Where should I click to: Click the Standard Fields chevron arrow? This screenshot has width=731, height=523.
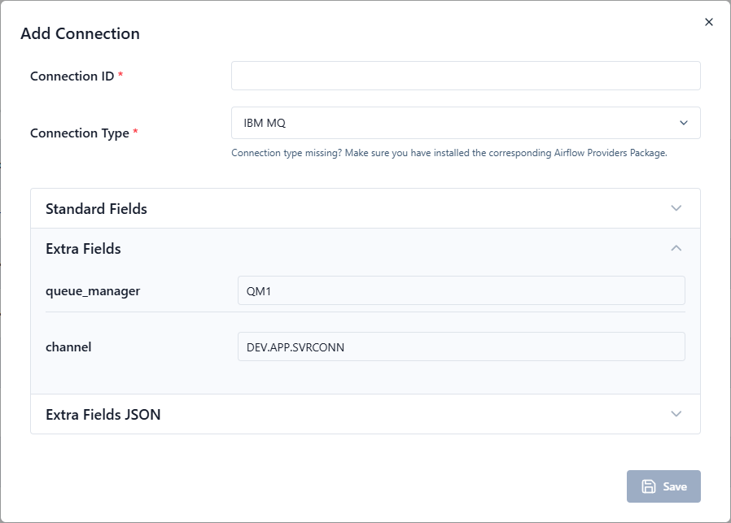coord(676,208)
